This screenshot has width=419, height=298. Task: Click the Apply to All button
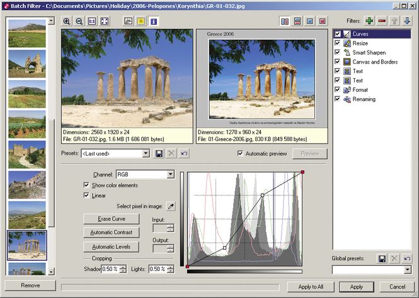pyautogui.click(x=311, y=286)
